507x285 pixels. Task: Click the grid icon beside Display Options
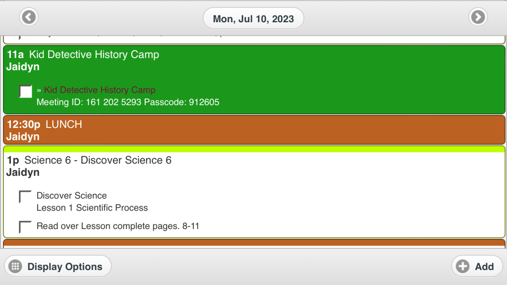(x=15, y=267)
